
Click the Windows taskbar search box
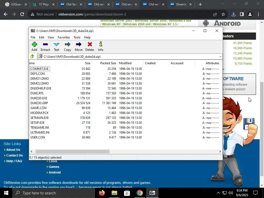(53, 193)
